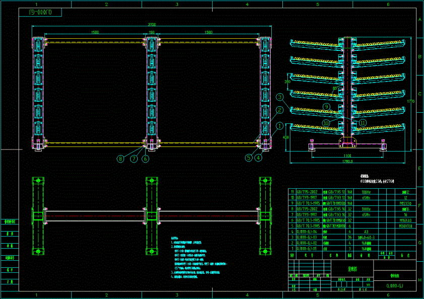Click QJ000-GJ-03 in the parts list
Screen dimensions: 424x299
pyautogui.click(x=307, y=238)
